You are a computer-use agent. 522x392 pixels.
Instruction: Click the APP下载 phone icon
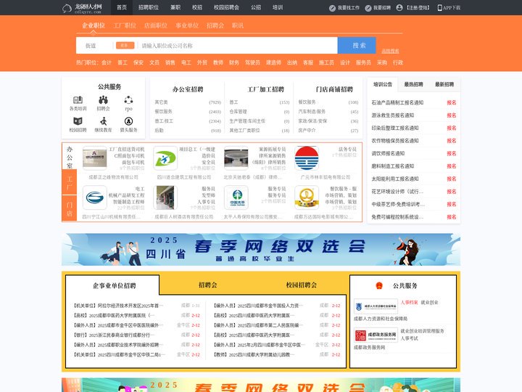click(440, 8)
